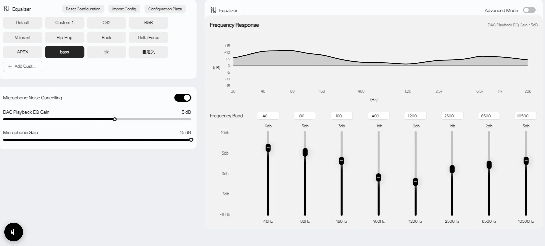Enable Advanced Mode toggle

529,10
